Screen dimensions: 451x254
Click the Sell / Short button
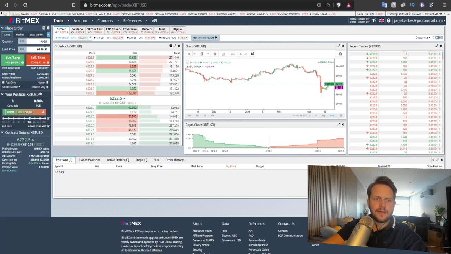[x=38, y=60]
